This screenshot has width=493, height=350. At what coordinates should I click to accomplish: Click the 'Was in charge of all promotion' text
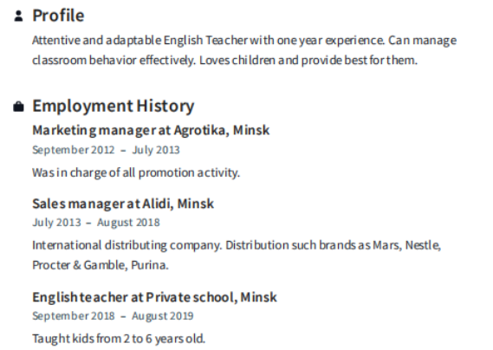[136, 173]
